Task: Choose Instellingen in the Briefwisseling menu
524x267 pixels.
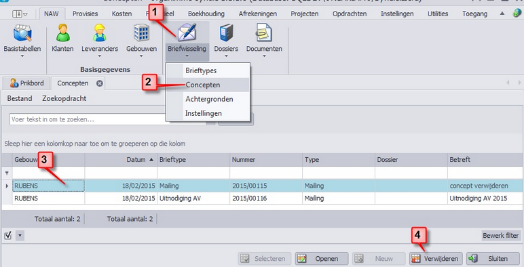Action: pyautogui.click(x=208, y=113)
